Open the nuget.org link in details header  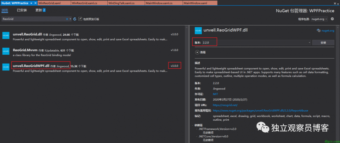click(328, 31)
